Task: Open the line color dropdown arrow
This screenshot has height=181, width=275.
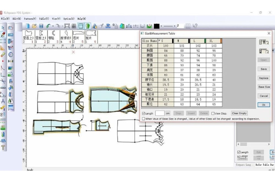Action: point(161,26)
